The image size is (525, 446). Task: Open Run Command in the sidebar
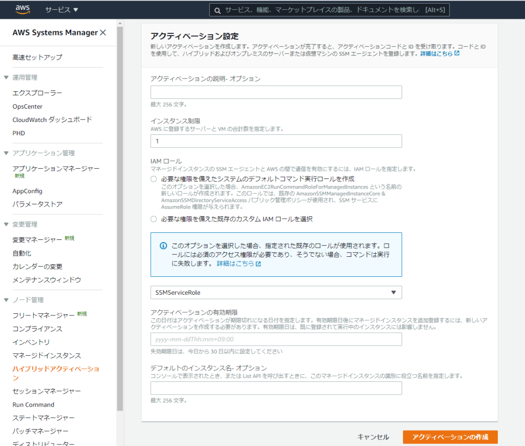coord(33,404)
